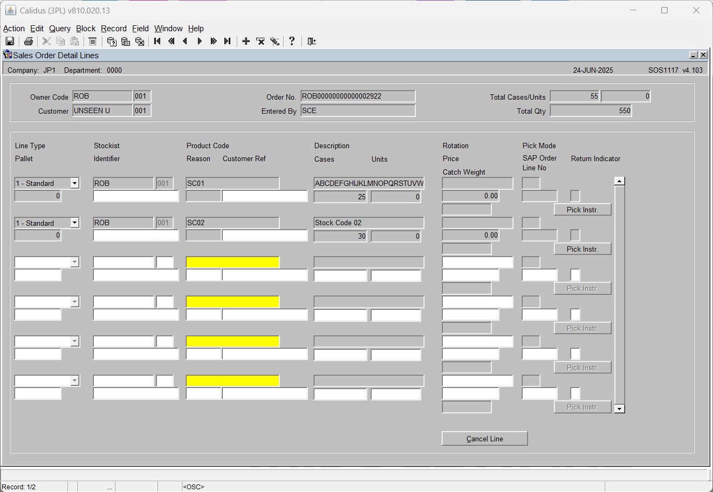Click the Paste clipboard icon
This screenshot has width=713, height=492.
74,41
